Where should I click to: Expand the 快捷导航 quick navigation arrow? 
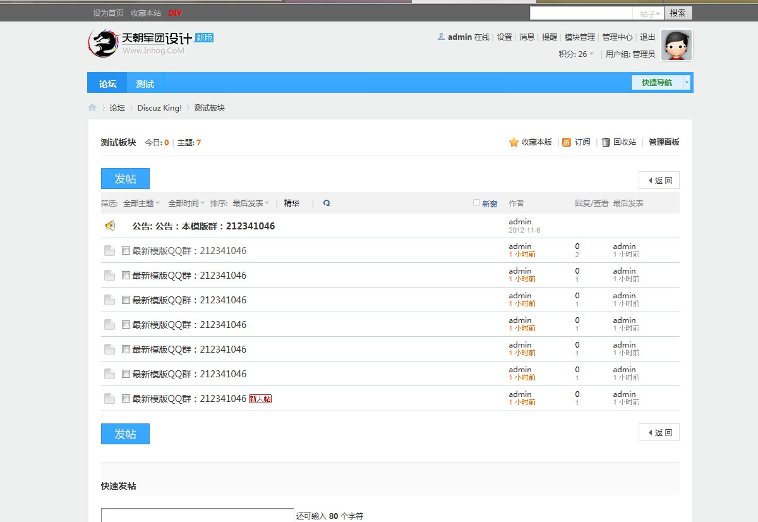[x=687, y=83]
